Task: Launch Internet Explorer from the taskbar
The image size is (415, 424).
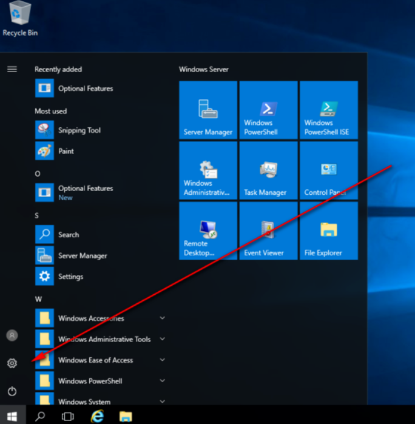Action: (98, 416)
